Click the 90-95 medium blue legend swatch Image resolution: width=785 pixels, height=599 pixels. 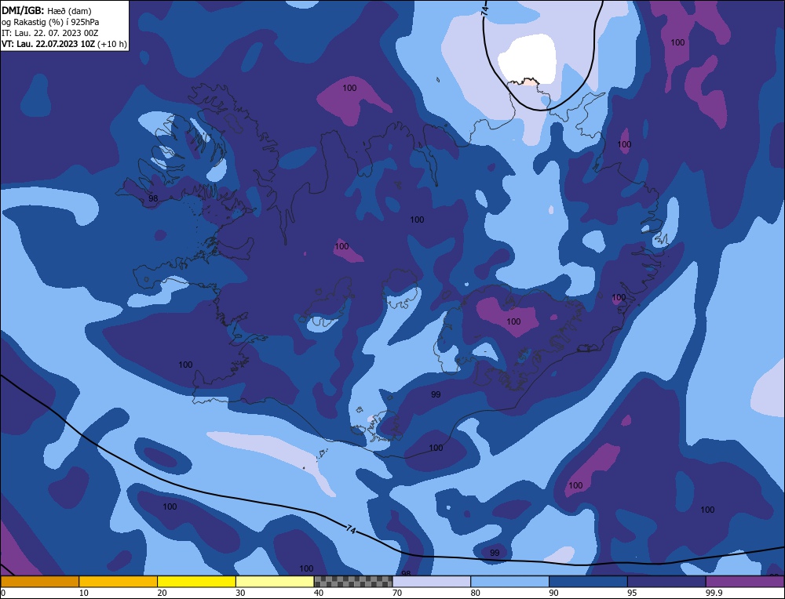coord(588,582)
